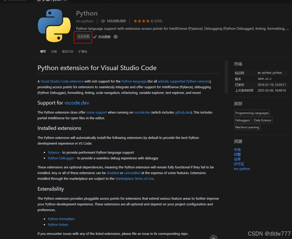Click vscode.dev link in the paragraph
The width and height of the screenshot is (292, 239).
(142, 113)
